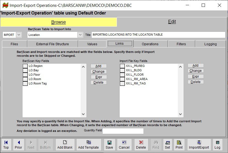Check the XX.L_FLOOR checkbox
The image size is (228, 153).
click(122, 75)
